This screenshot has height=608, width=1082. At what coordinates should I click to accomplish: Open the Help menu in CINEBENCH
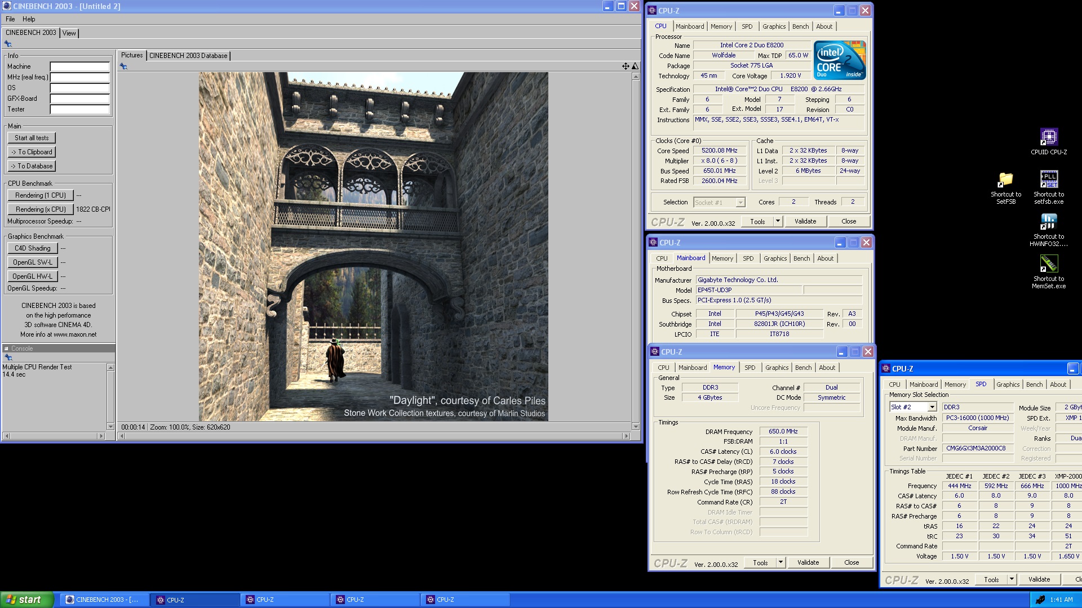(x=29, y=19)
